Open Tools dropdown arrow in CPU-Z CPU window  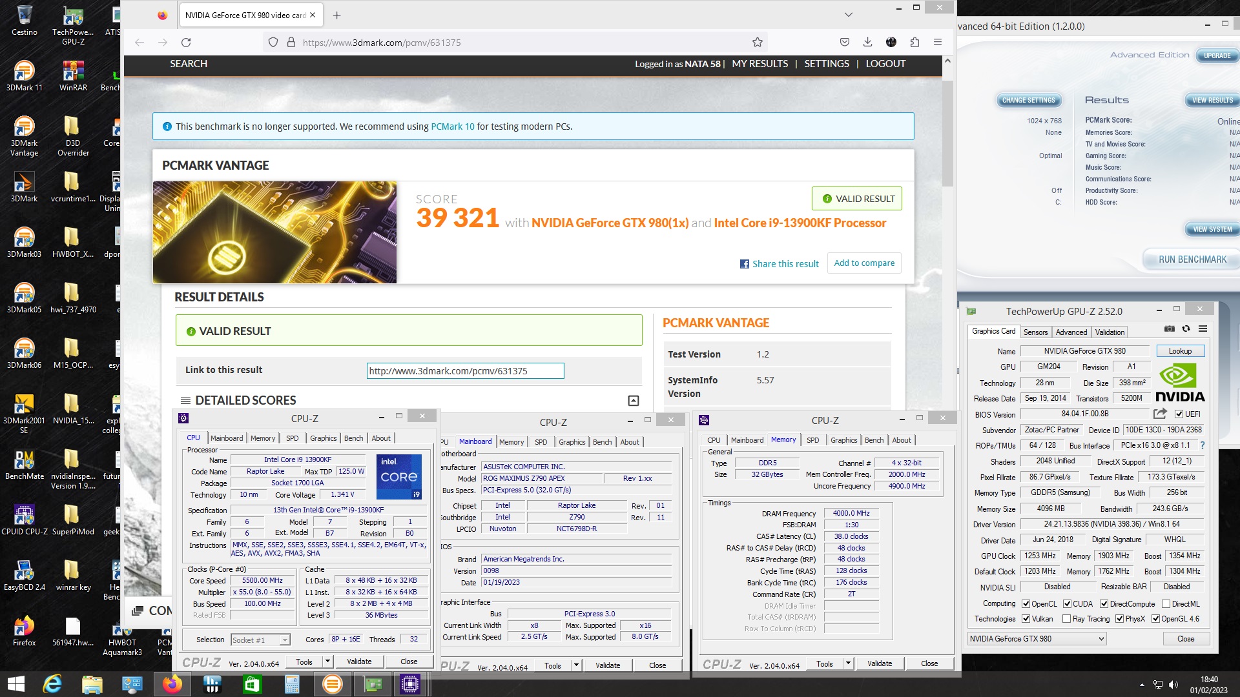tap(327, 662)
